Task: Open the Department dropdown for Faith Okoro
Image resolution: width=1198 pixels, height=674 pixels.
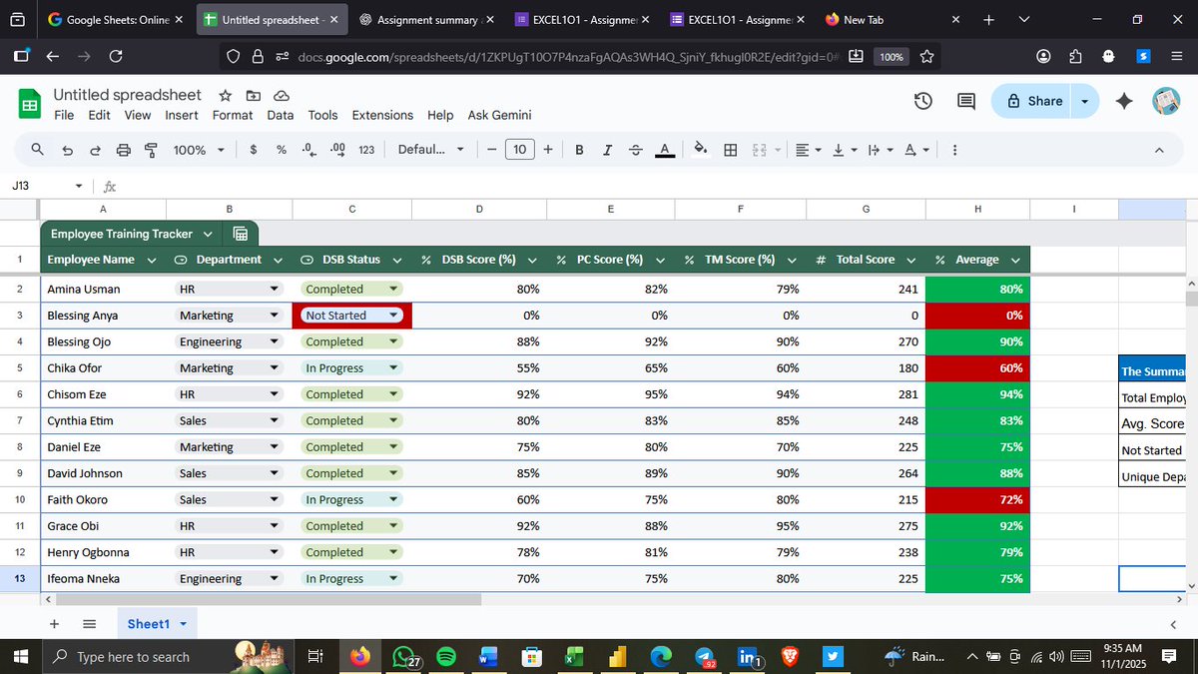Action: pyautogui.click(x=275, y=499)
